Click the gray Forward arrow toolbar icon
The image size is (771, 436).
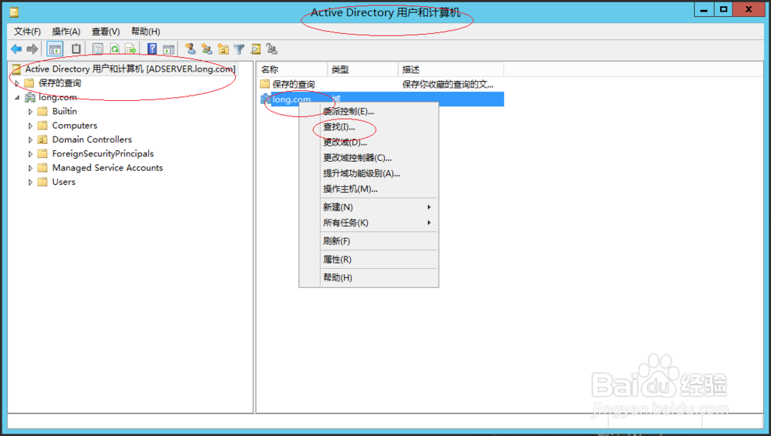tap(32, 49)
